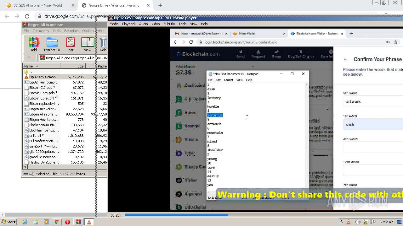Click the volume speaker tray icon
This screenshot has height=226, width=403.
coord(358,222)
